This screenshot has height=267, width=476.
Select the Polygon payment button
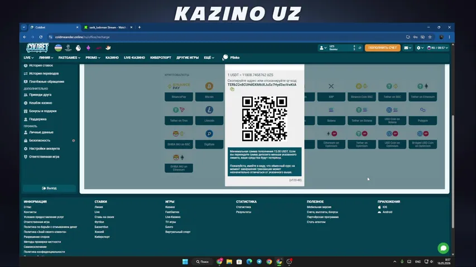point(422,121)
